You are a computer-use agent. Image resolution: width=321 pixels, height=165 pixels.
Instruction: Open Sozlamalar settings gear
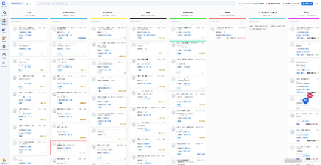(x=4, y=47)
